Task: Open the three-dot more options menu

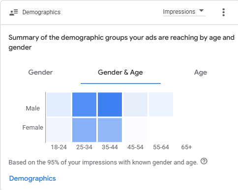Action: click(223, 12)
